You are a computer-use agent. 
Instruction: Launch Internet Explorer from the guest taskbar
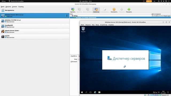95,92
